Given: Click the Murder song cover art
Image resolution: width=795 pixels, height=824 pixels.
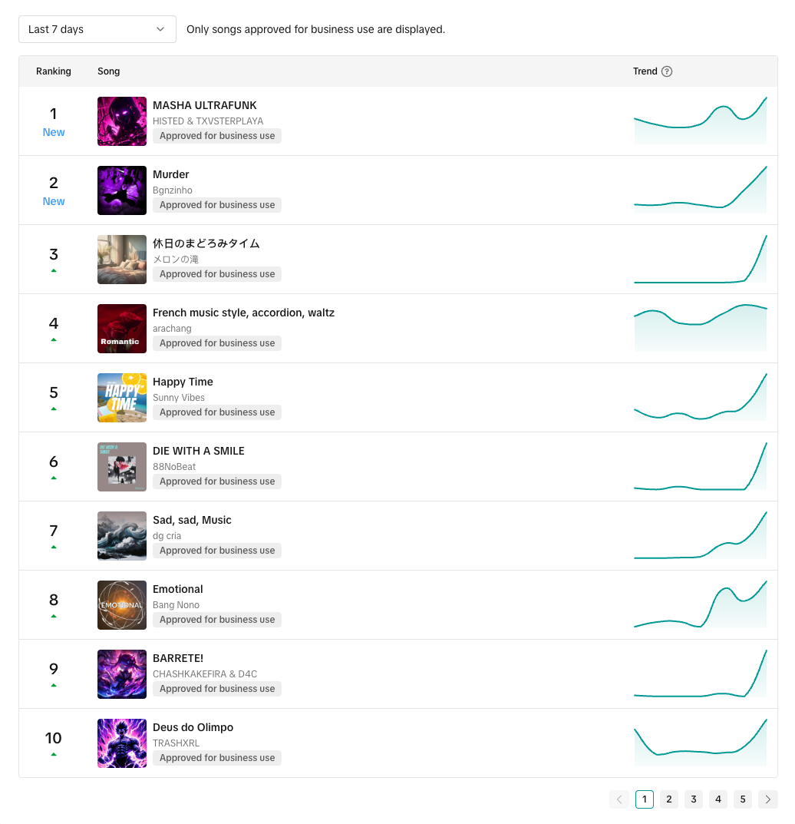Looking at the screenshot, I should [122, 190].
